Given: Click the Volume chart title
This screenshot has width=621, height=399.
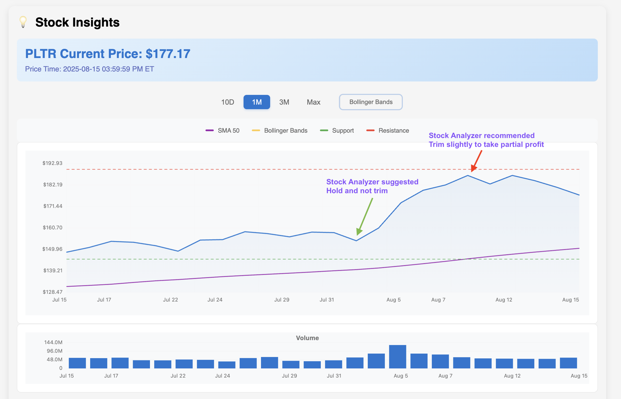Looking at the screenshot, I should [307, 338].
